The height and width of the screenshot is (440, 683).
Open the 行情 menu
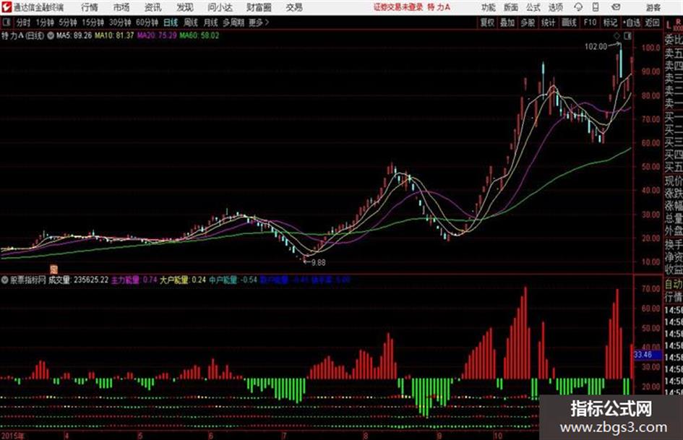tap(90, 7)
